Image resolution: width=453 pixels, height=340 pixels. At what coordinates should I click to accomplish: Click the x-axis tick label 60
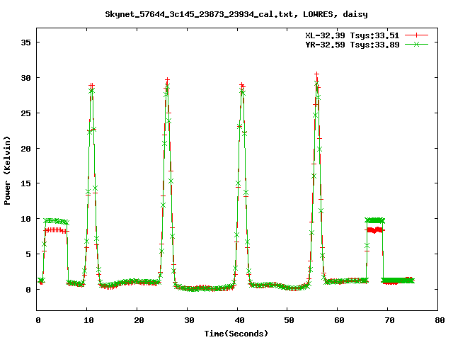[x=339, y=320]
